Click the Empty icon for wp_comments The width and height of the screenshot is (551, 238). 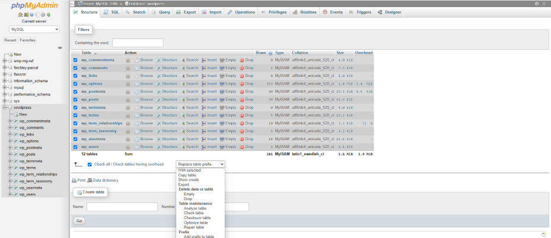click(x=222, y=68)
